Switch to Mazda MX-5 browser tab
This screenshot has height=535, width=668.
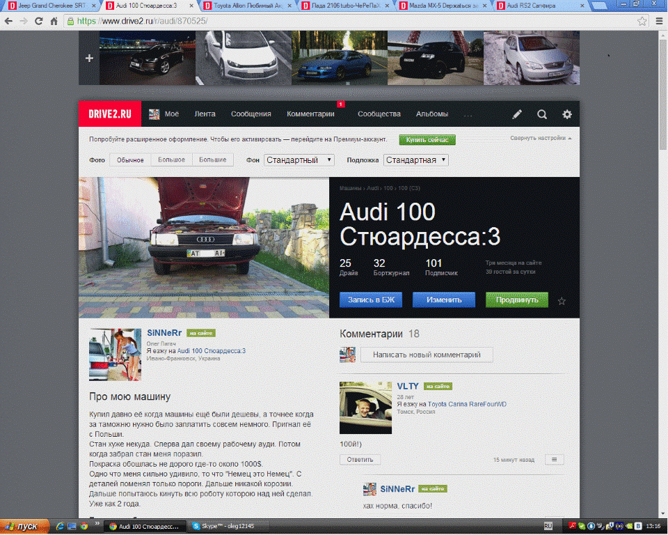443,6
